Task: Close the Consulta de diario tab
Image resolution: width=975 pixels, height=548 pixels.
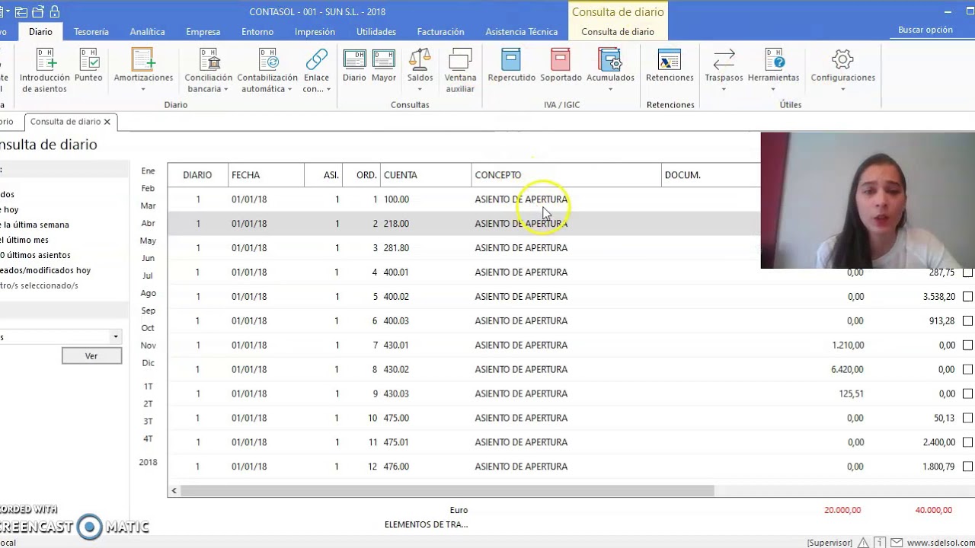Action: coord(107,122)
